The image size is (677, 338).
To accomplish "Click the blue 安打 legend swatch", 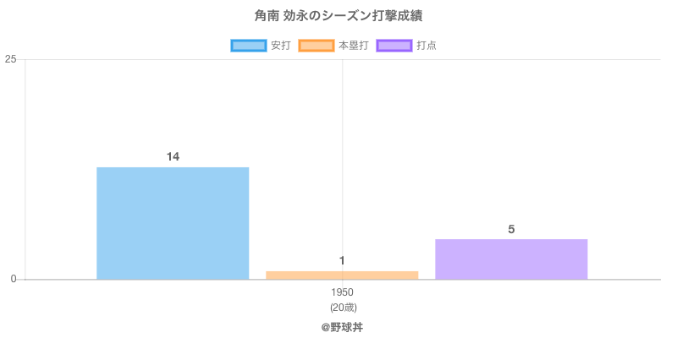I will pyautogui.click(x=248, y=46).
